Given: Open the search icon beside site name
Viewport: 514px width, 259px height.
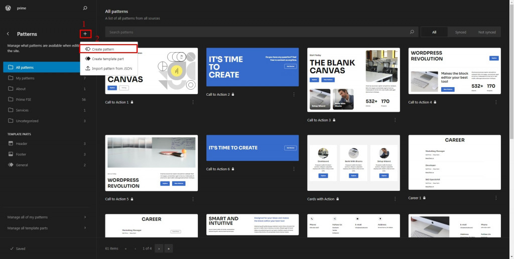Looking at the screenshot, I should tap(85, 8).
